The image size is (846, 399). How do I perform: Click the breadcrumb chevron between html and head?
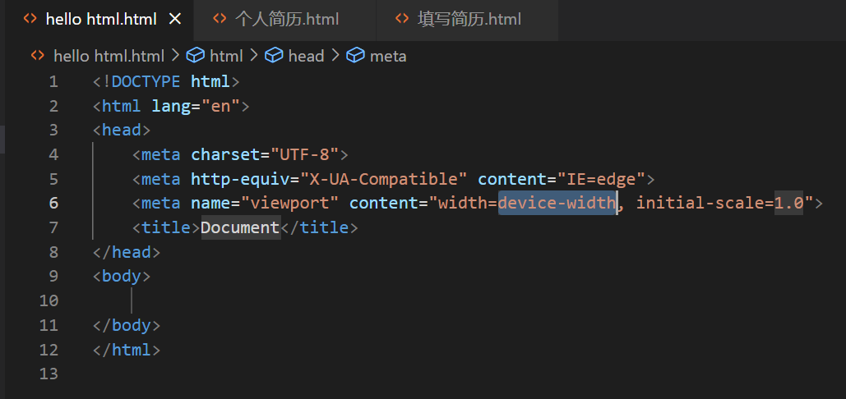(x=253, y=56)
